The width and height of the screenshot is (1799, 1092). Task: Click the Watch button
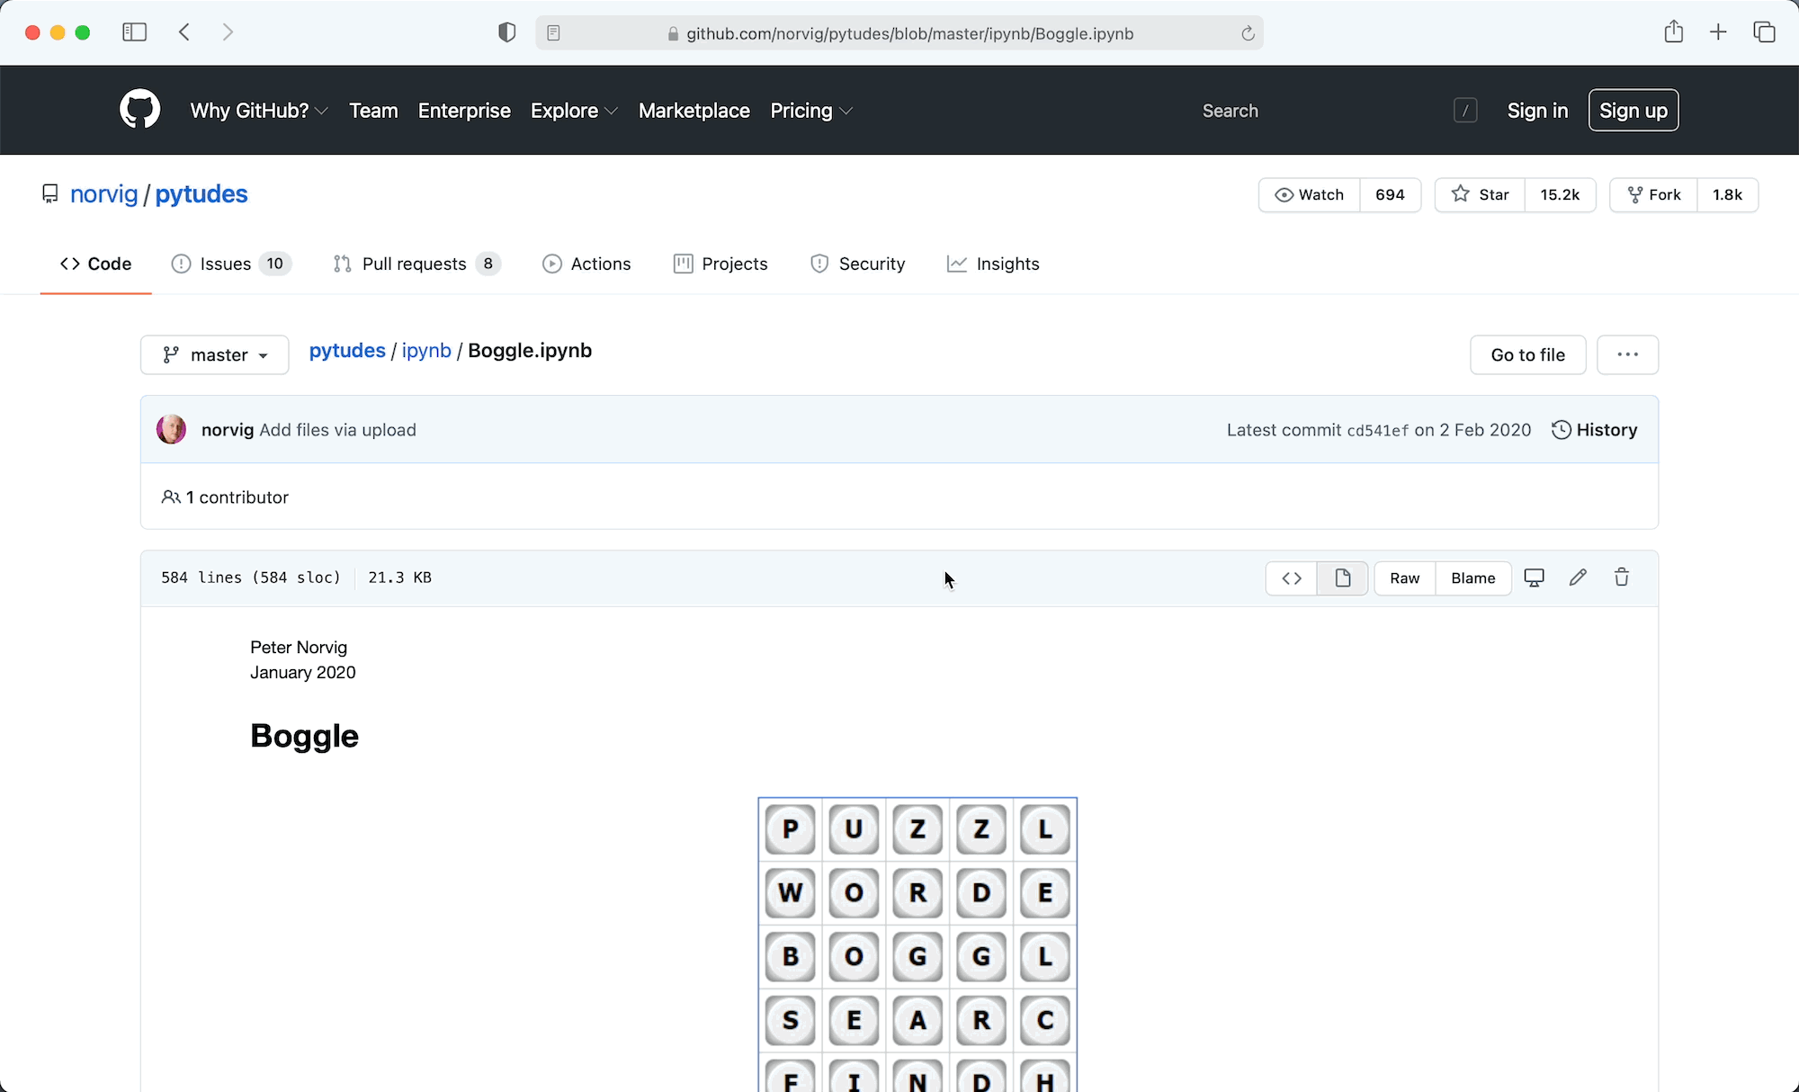pyautogui.click(x=1309, y=194)
